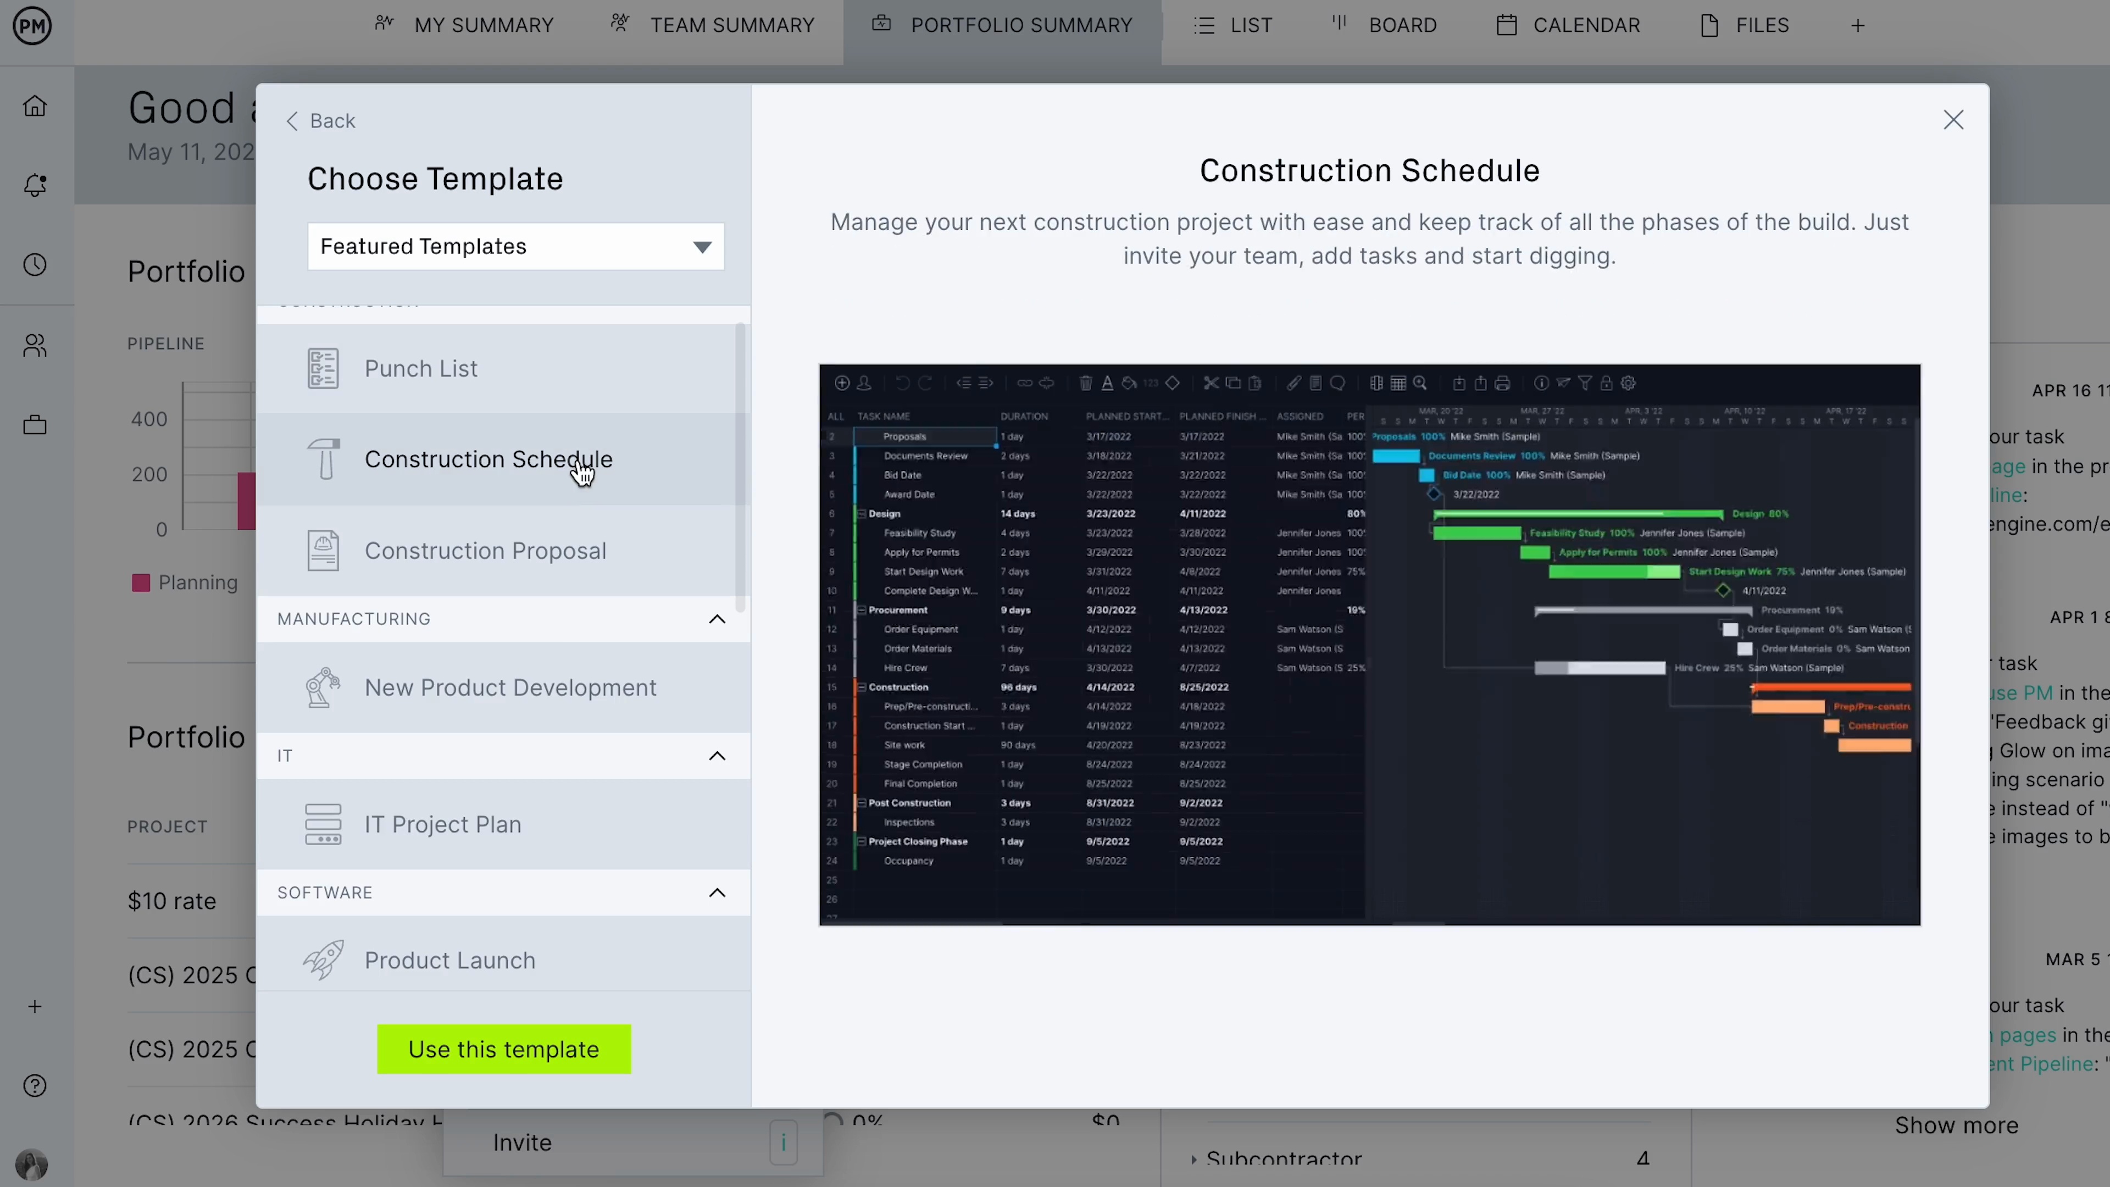
Task: Open the Featured Templates dropdown
Action: click(515, 247)
